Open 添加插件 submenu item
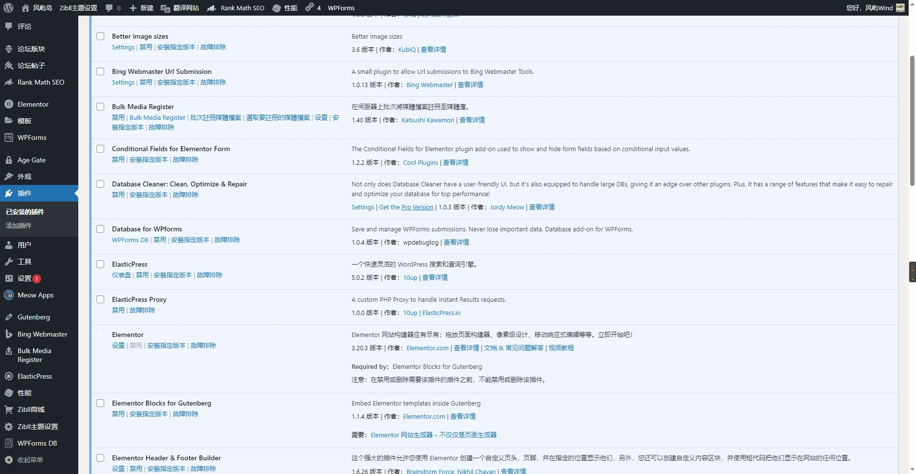 click(19, 226)
